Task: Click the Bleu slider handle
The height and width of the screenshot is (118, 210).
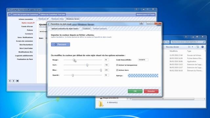Action: pyautogui.click(x=101, y=70)
